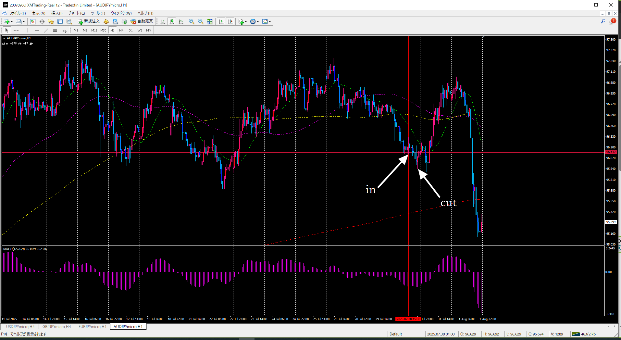The image size is (621, 340).
Task: Click the red date marker on time axis
Action: pos(408,319)
